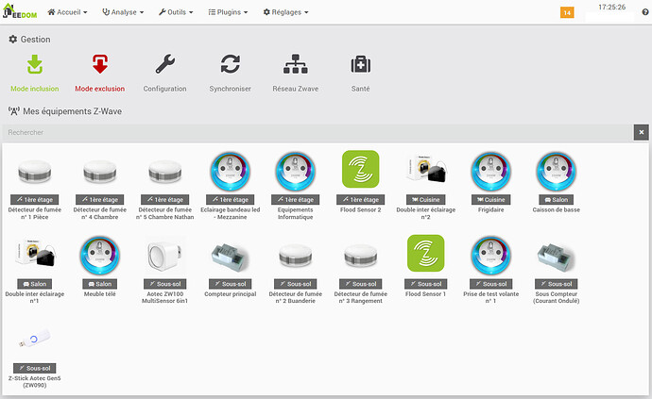Viewport: 652px width, 399px height.
Task: Click the Mode exclusion label
Action: [x=100, y=89]
